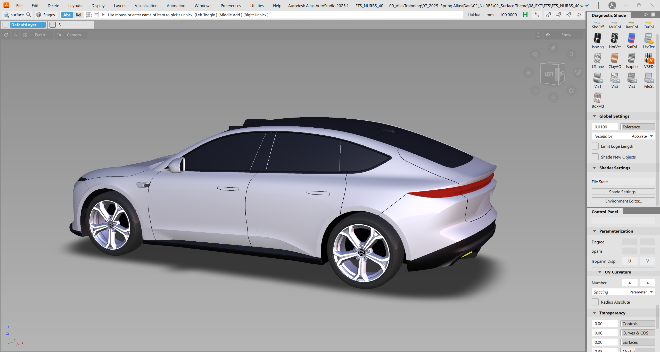Activate the HorVer shading icon

pos(614,39)
